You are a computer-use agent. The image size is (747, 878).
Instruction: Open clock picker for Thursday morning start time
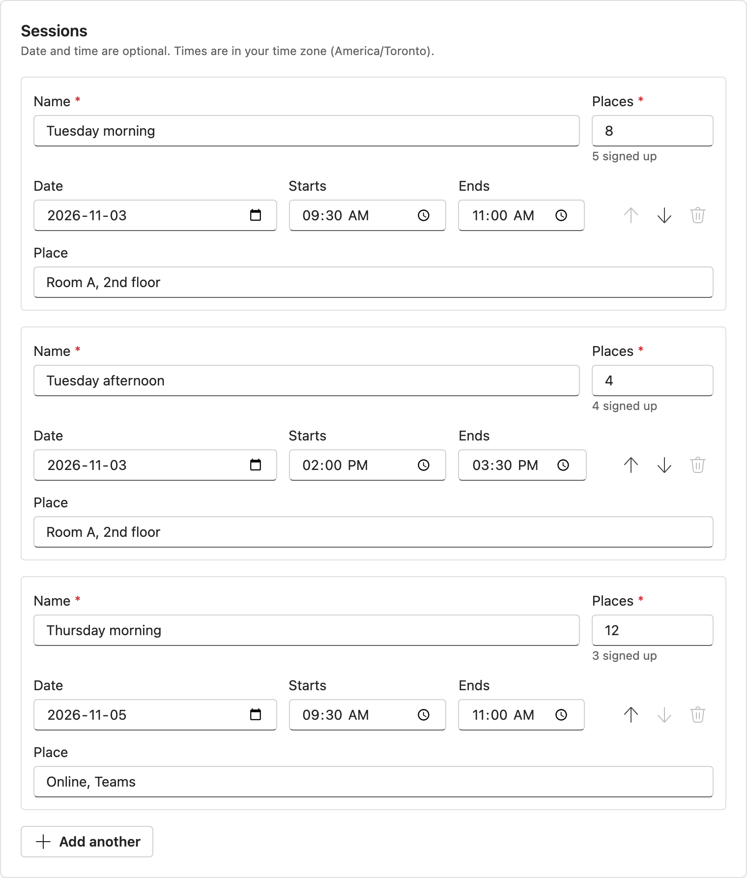424,715
